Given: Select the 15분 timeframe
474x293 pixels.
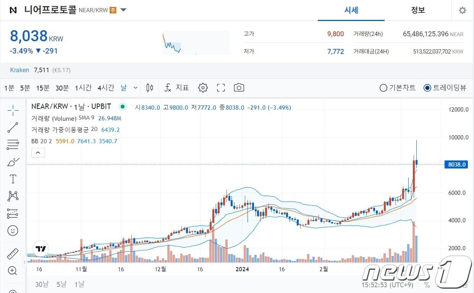Looking at the screenshot, I should [42, 87].
